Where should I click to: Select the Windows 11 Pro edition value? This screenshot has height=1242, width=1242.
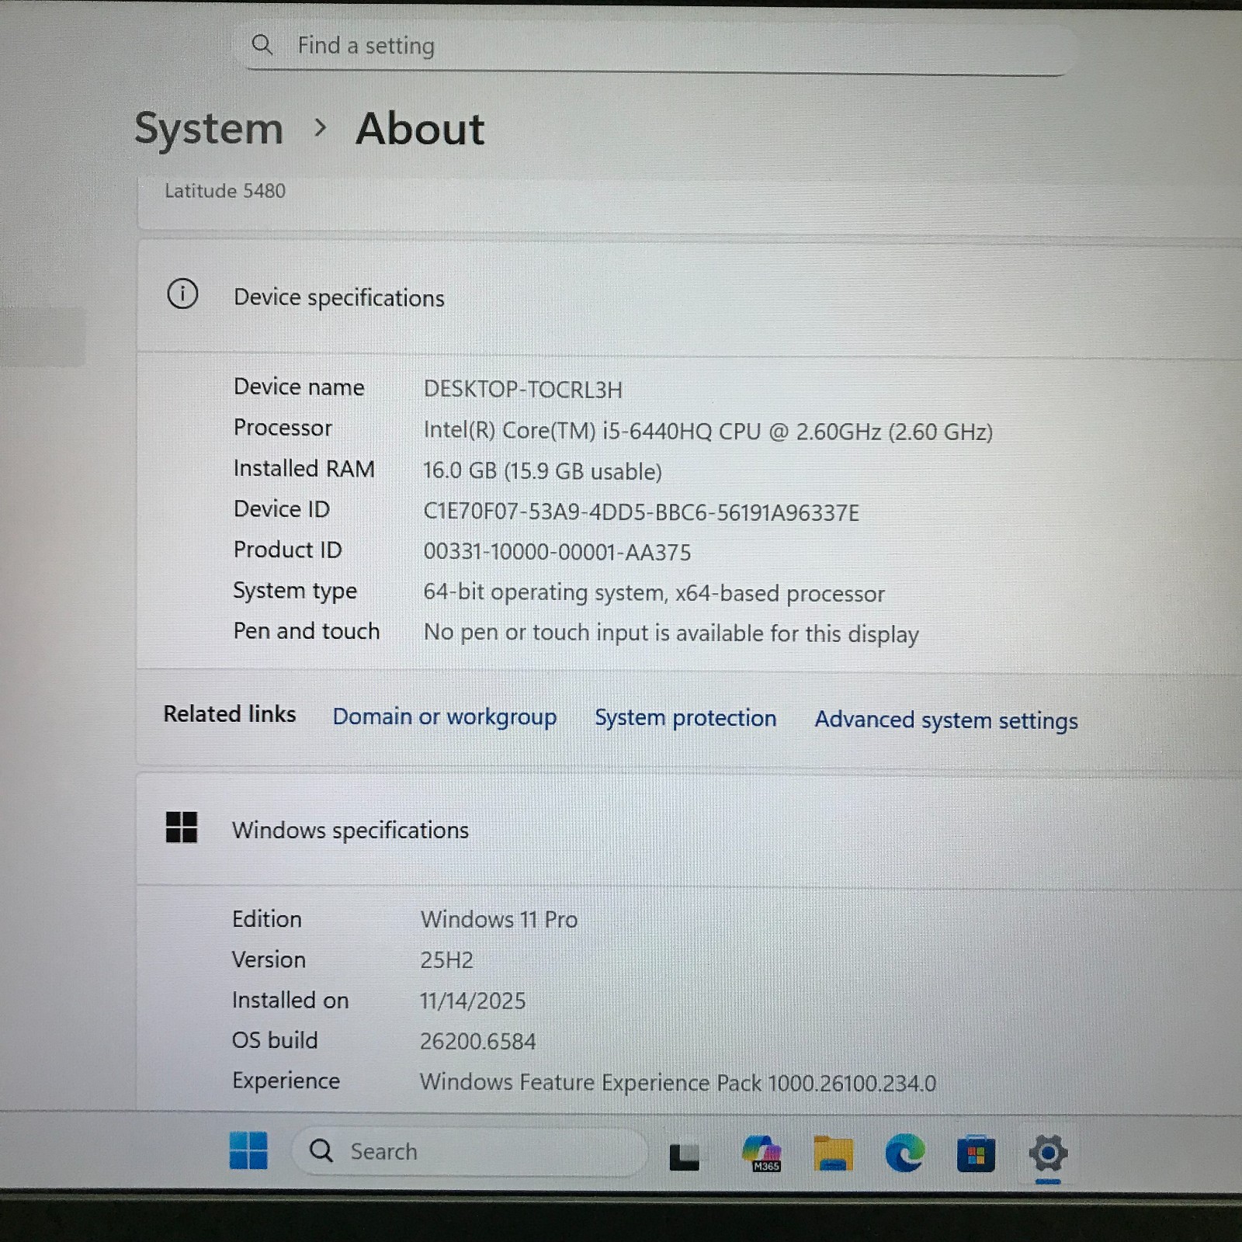tap(498, 920)
